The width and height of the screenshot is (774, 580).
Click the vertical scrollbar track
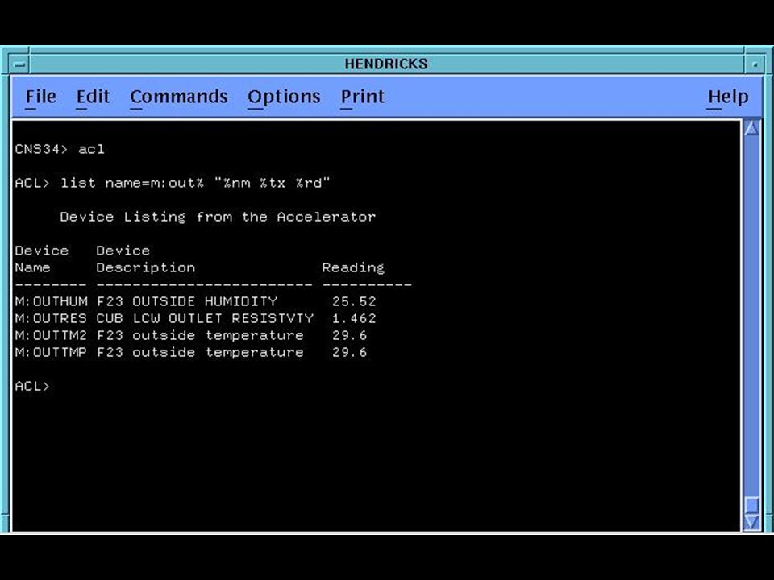pyautogui.click(x=751, y=316)
